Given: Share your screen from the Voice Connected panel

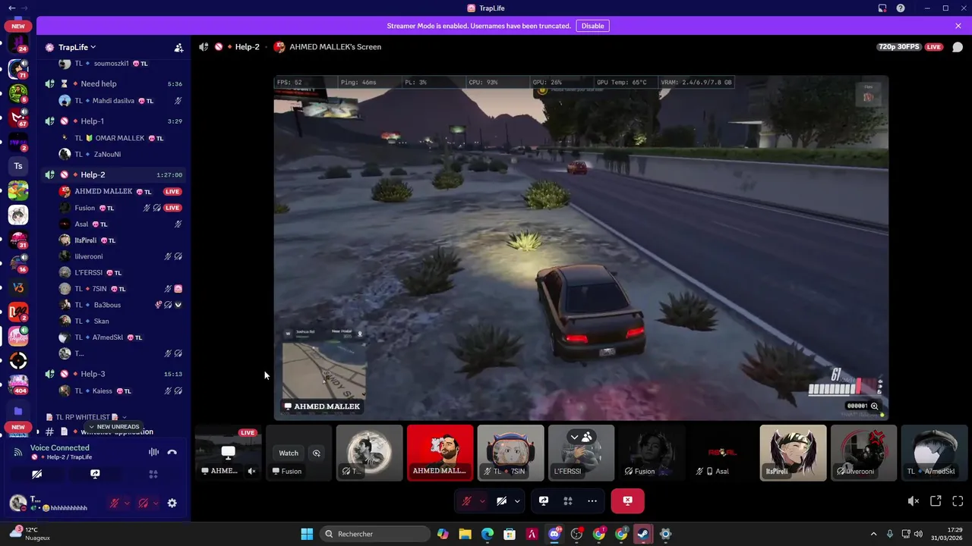Looking at the screenshot, I should [95, 474].
